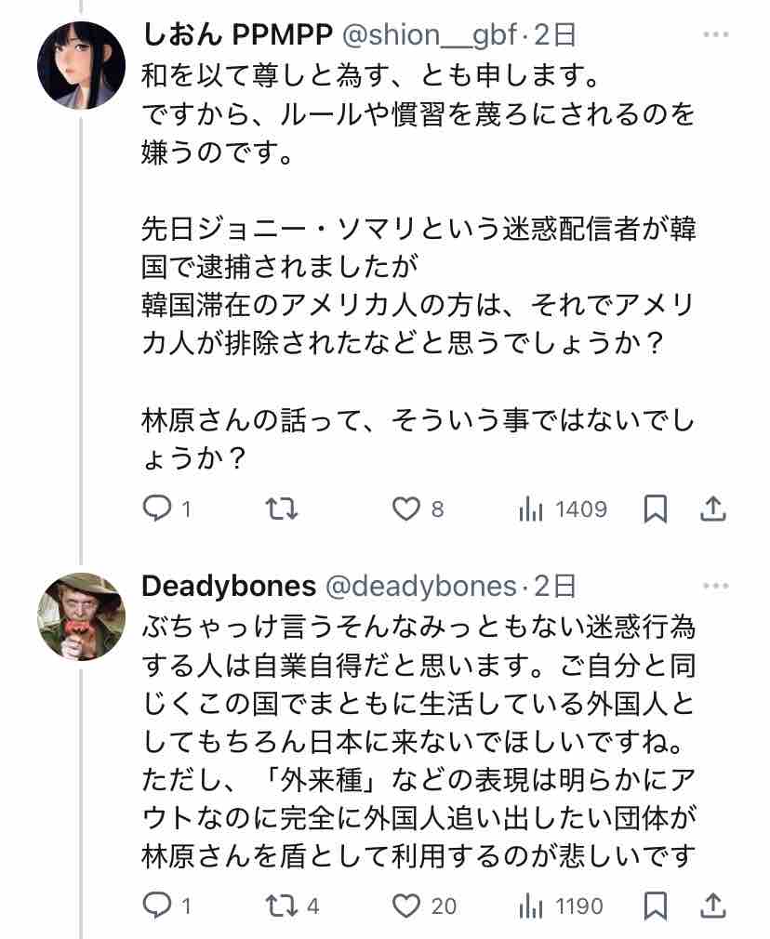Open more options on しおん's tweet
The width and height of the screenshot is (770, 939).
pyautogui.click(x=715, y=34)
